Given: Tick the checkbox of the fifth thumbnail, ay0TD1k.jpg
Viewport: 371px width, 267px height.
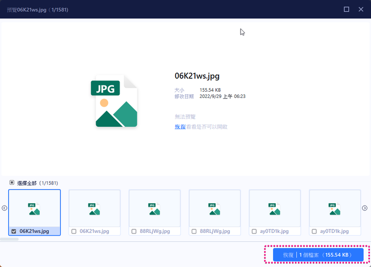Looking at the screenshot, I should click(x=254, y=231).
